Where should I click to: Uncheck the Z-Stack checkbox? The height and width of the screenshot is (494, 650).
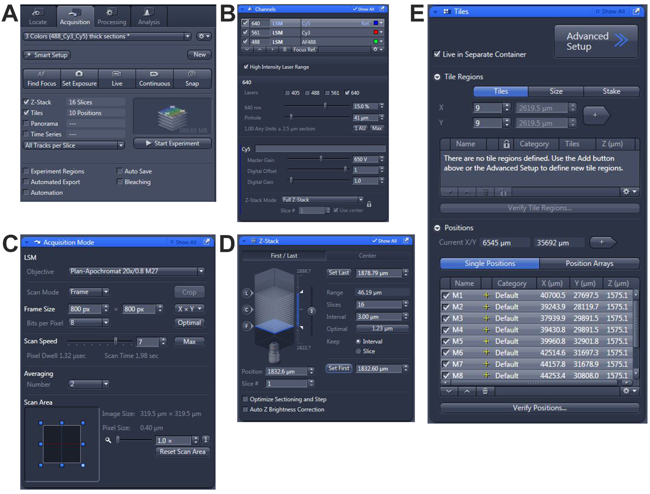[26, 102]
